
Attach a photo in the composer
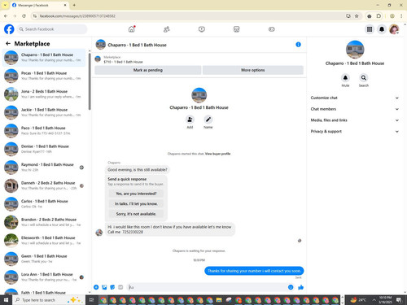[104, 287]
